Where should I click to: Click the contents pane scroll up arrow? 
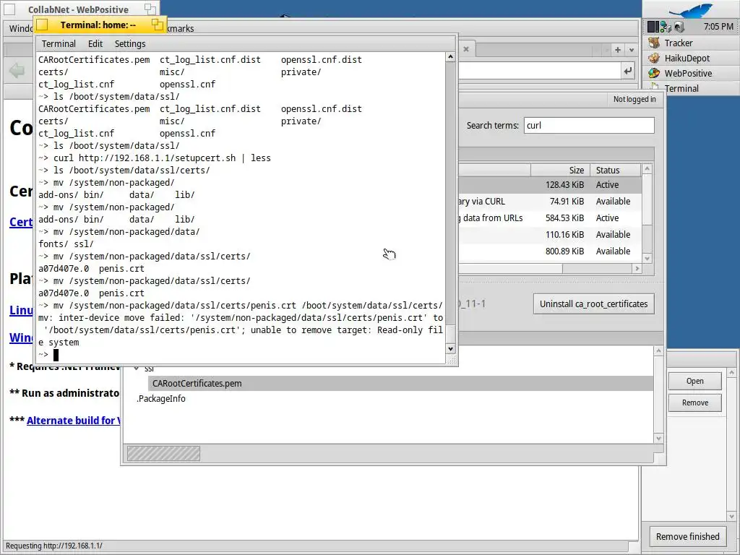point(659,350)
